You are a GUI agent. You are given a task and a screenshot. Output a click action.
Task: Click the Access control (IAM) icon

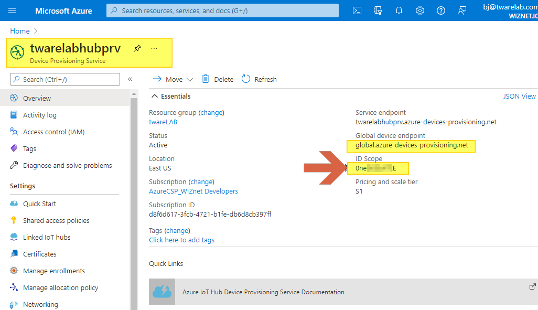tap(14, 132)
